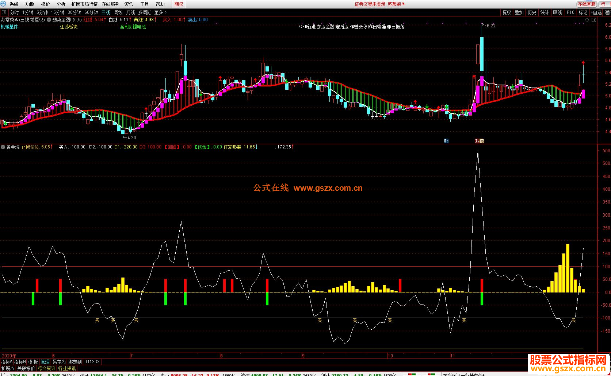611x376 pixels.
Task: Select the 月线 monthly period
Action: 131,12
